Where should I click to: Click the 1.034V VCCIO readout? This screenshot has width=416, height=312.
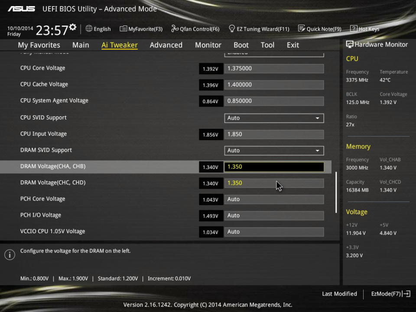click(x=211, y=232)
